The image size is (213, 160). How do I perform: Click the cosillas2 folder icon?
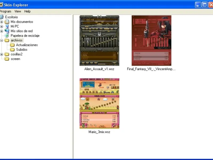click(7, 54)
